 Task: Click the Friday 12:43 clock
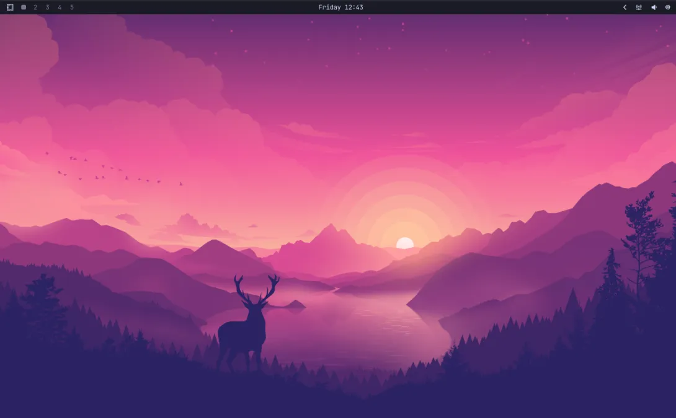point(340,7)
